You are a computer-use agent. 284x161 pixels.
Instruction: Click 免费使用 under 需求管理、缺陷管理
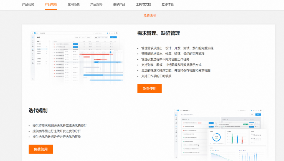pos(149,88)
